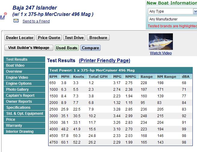Click the Watch Video link
Image resolution: width=197 pixels, height=152 pixels.
161,53
